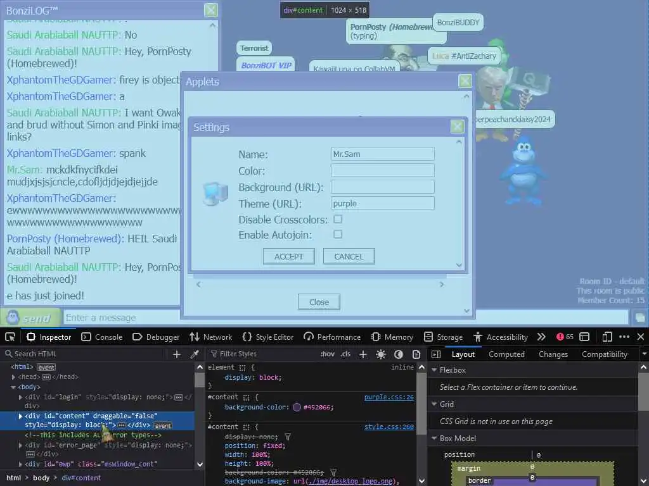Select the Layout sidebar tab

tap(463, 354)
